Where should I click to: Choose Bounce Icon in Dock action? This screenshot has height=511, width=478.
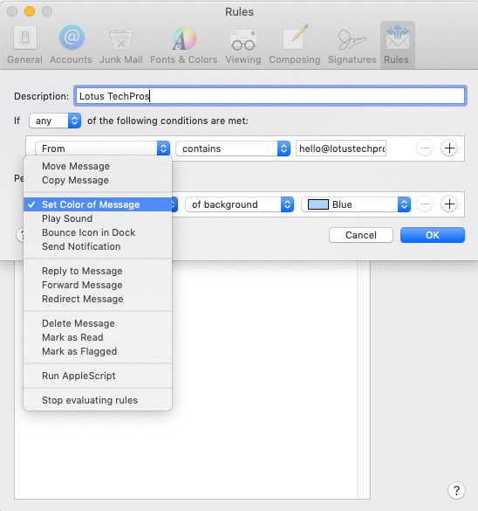tap(98, 232)
